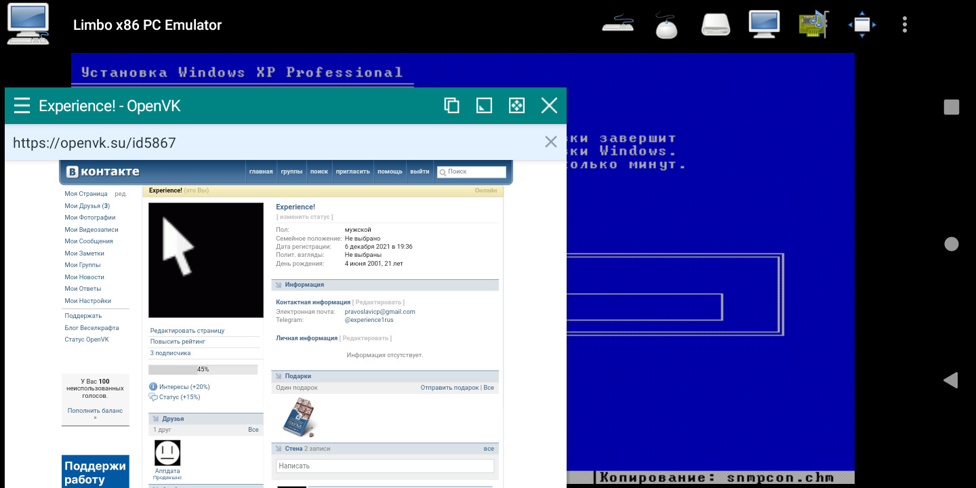976x488 pixels.
Task: Open the hamburger menu of the OpenVK window
Action: [x=22, y=106]
